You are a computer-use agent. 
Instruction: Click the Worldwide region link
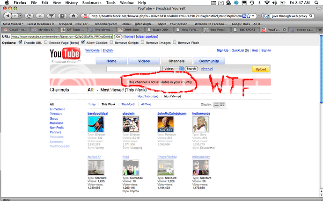92,50
